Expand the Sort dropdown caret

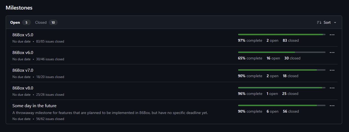click(x=335, y=23)
